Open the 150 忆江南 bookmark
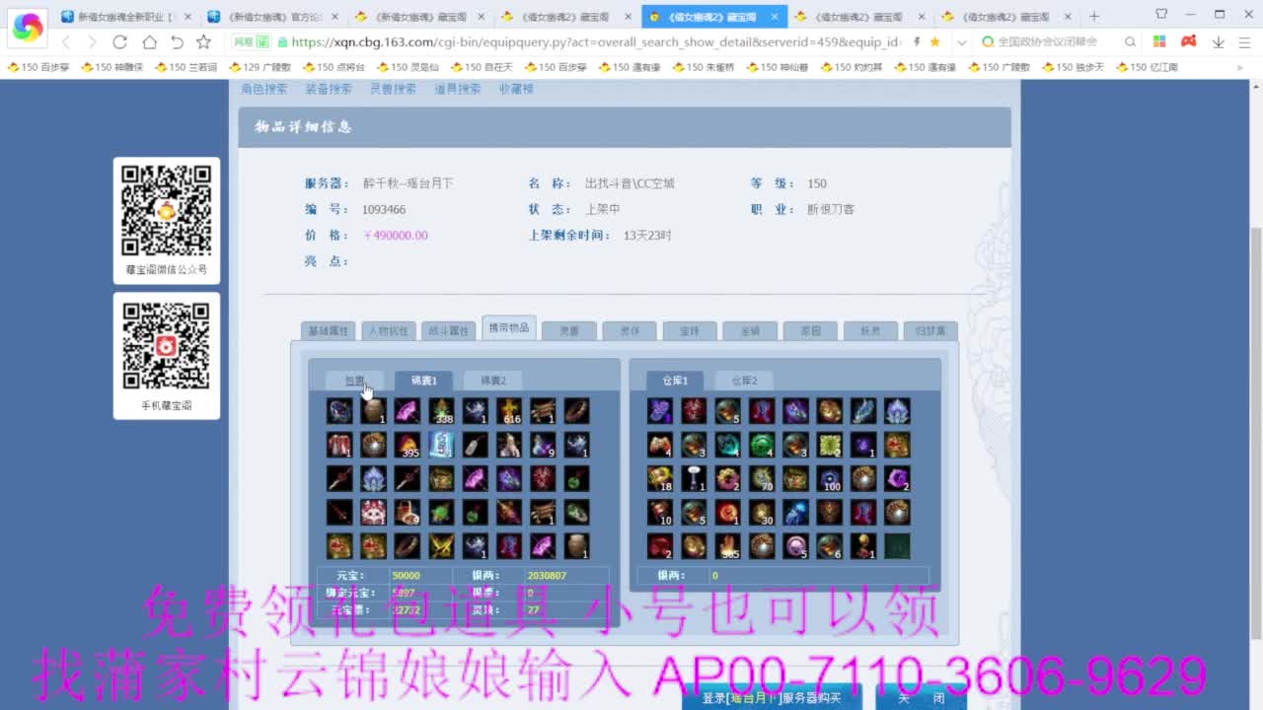Viewport: 1263px width, 710px height. 1147,67
